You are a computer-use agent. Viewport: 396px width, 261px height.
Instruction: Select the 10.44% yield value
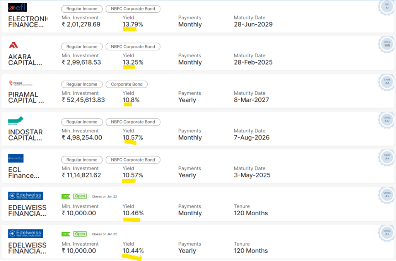point(133,251)
